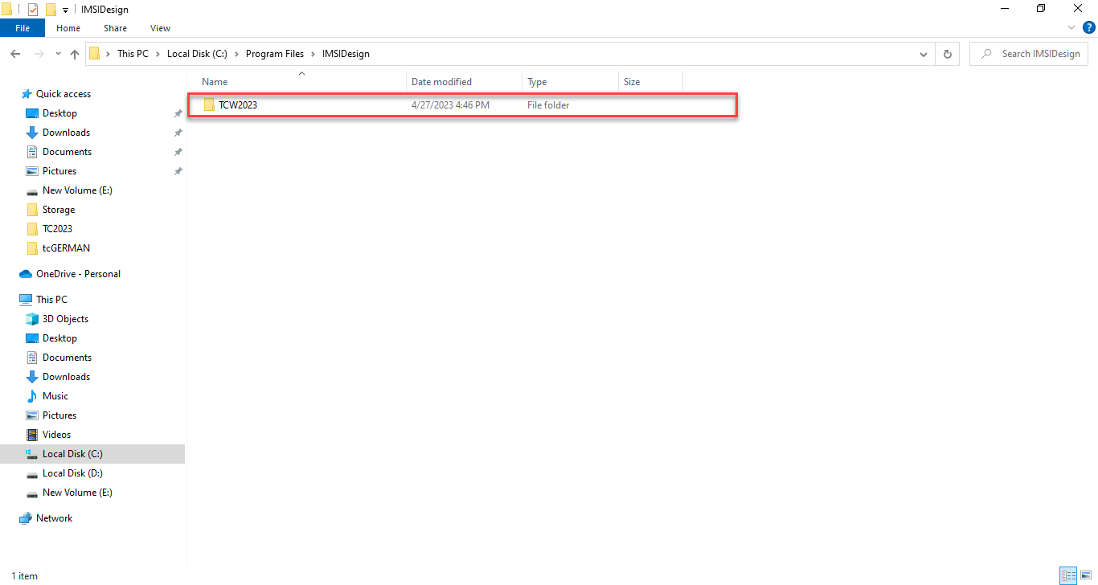
Task: Click the 4/27/2023 4:46 PM date cell
Action: point(450,105)
